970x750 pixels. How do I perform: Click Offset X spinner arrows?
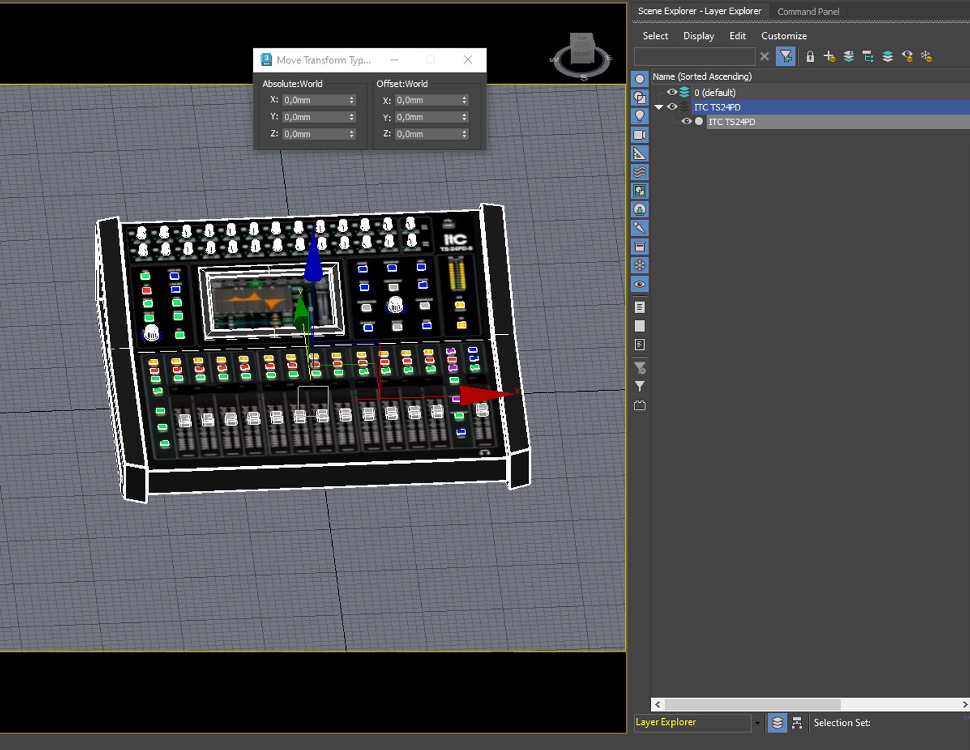coord(464,100)
